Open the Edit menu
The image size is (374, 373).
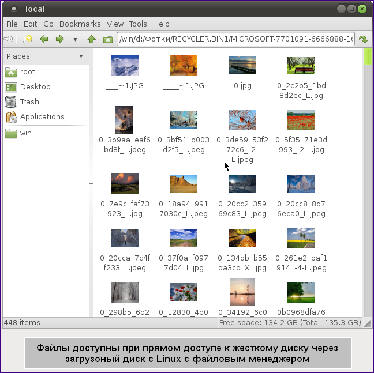(30, 24)
